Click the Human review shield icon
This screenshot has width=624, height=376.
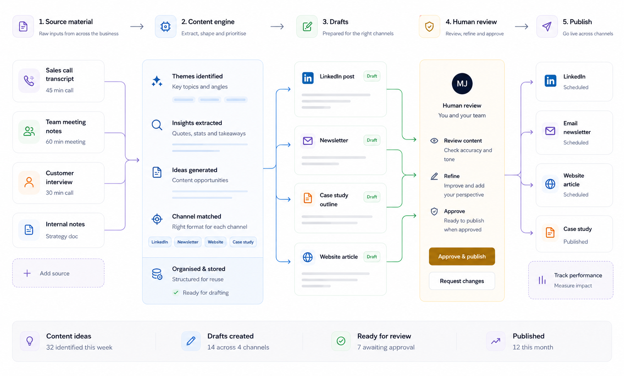tap(429, 26)
